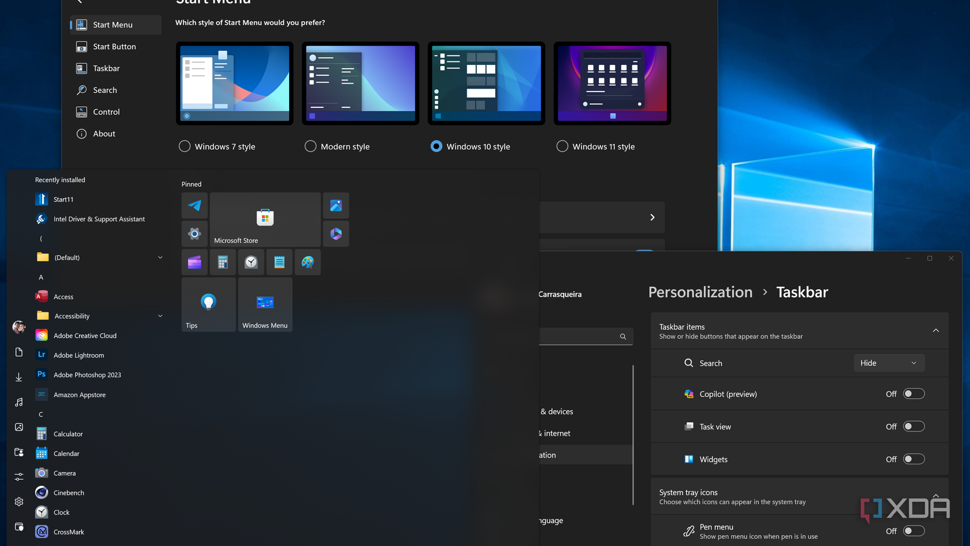Open the Search visibility dropdown set to Hide
Screen dimensions: 970x546
[x=889, y=363]
